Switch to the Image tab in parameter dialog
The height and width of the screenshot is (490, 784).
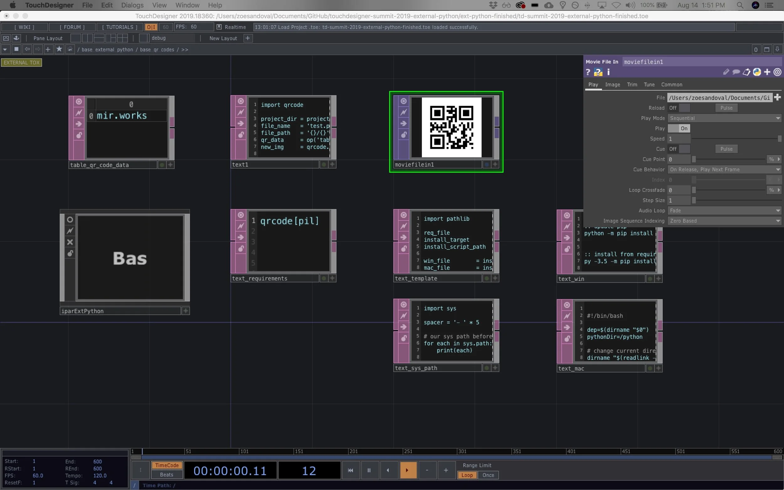612,85
